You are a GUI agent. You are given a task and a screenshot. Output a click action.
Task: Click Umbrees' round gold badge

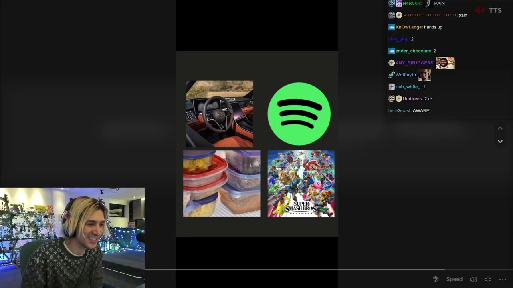point(399,98)
